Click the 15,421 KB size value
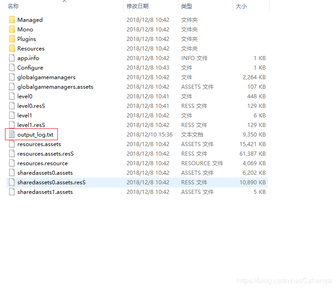The image size is (336, 289). tap(253, 144)
